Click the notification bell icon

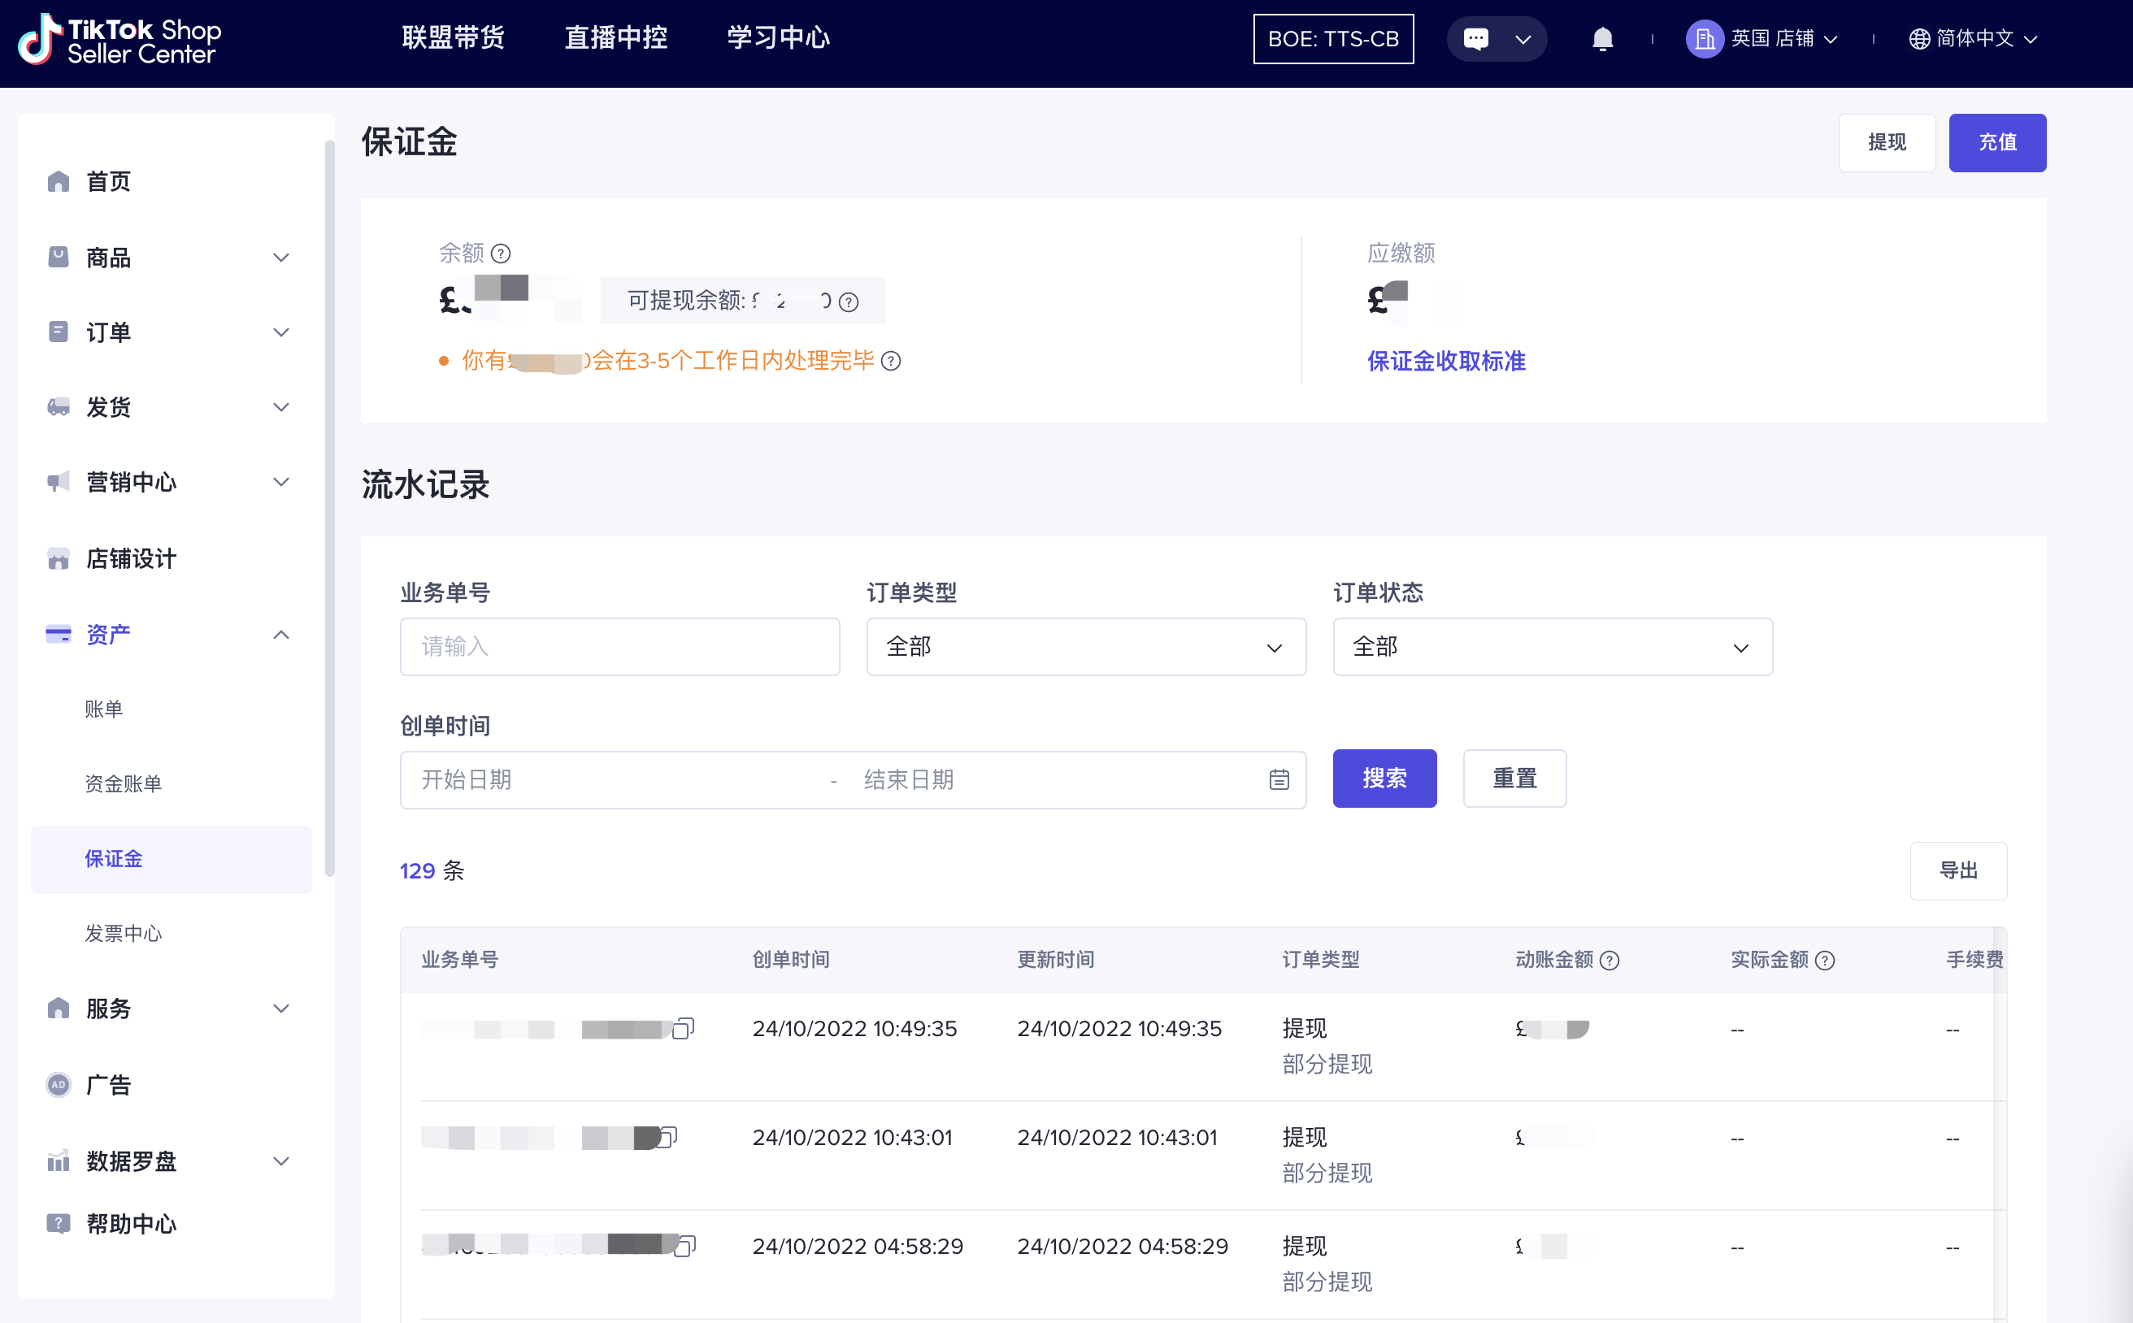click(1601, 38)
